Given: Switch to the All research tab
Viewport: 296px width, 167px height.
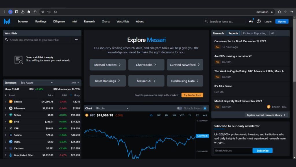Looking at the screenshot, I should pos(273,33).
